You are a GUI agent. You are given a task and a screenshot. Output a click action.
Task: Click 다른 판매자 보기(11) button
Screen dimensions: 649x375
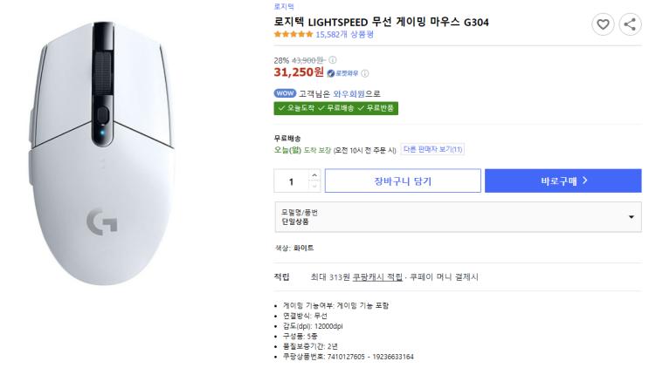432,149
